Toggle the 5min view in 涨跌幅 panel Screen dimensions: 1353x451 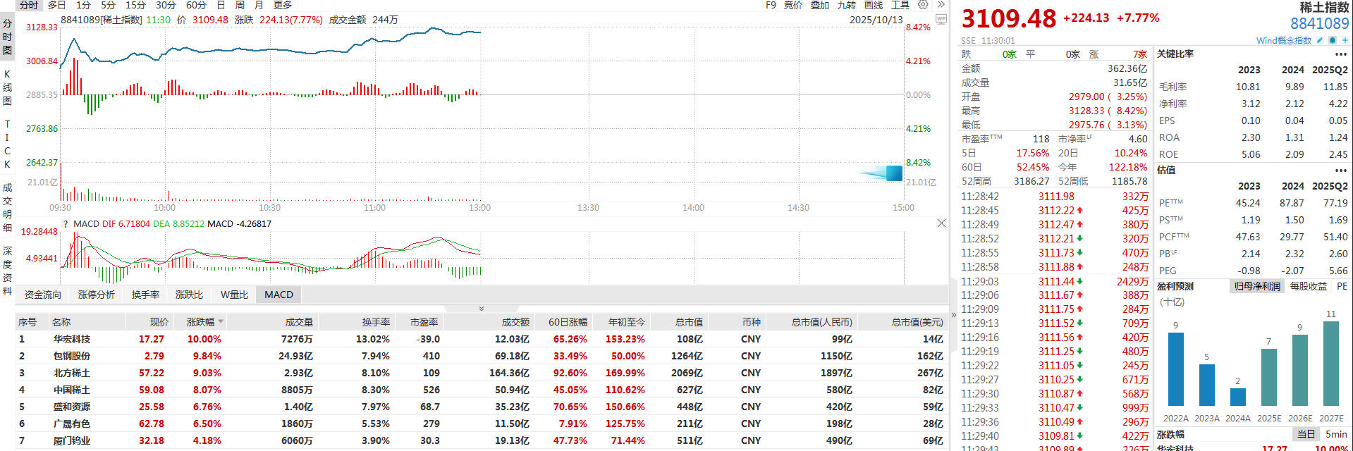click(x=1336, y=434)
